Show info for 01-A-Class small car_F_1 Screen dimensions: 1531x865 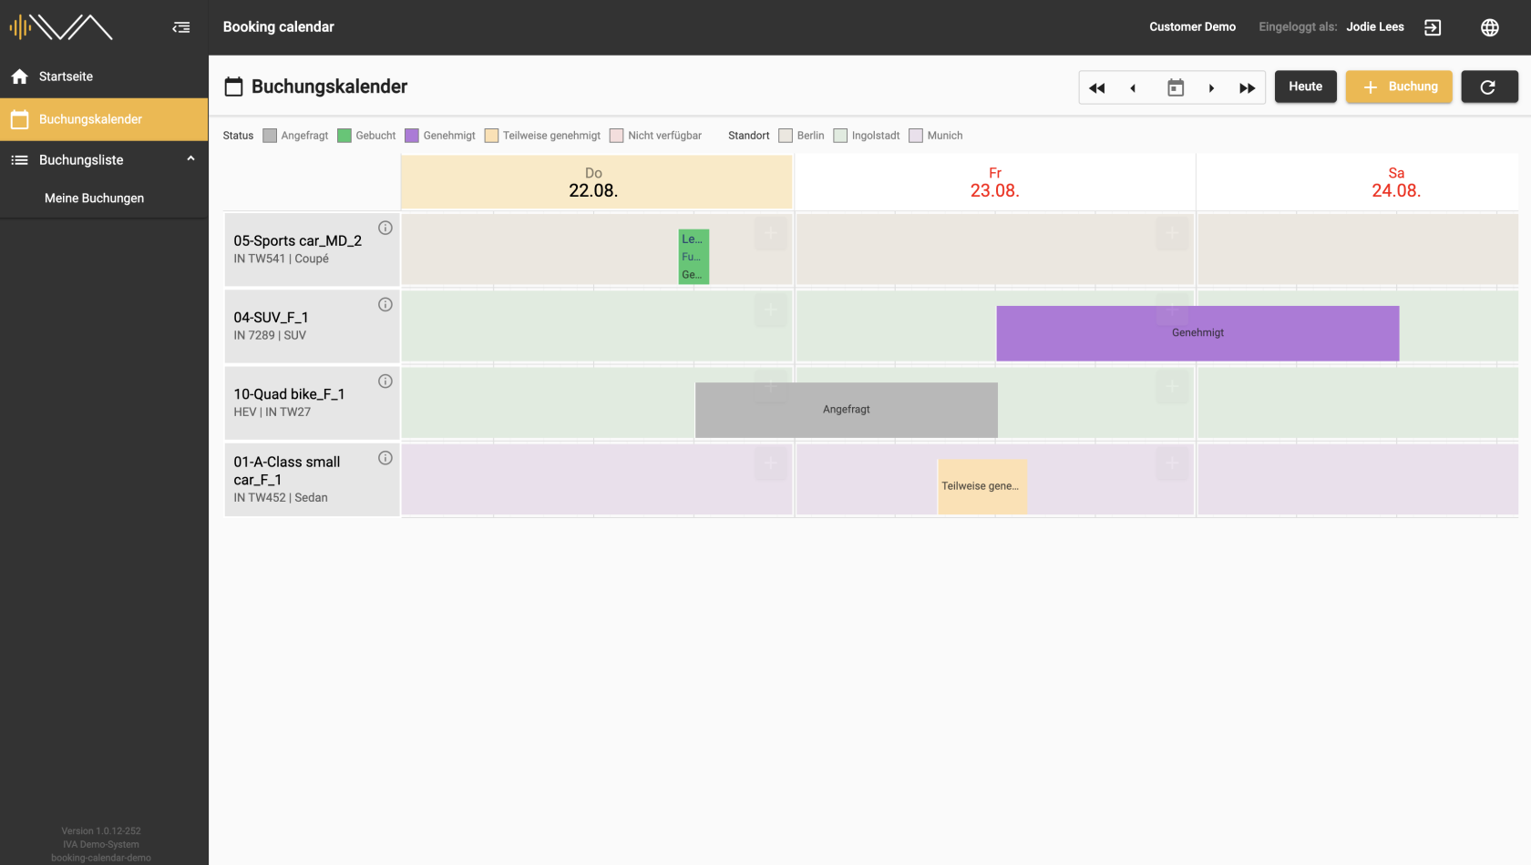click(385, 457)
